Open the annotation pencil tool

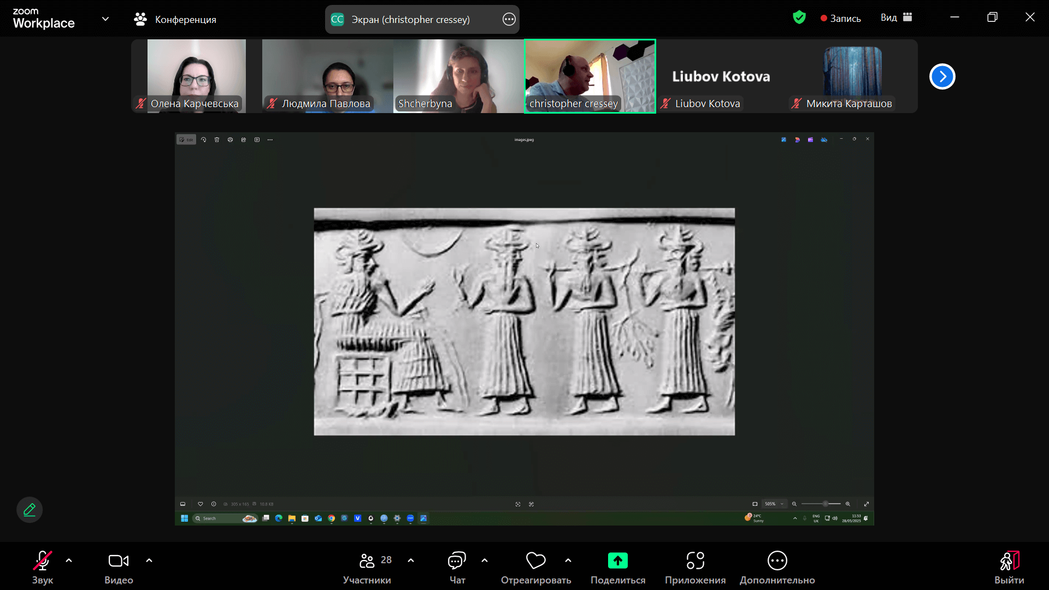[30, 510]
